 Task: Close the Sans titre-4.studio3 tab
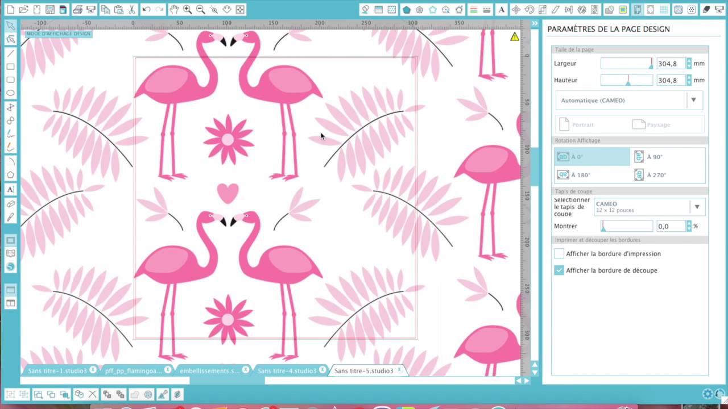click(x=322, y=370)
